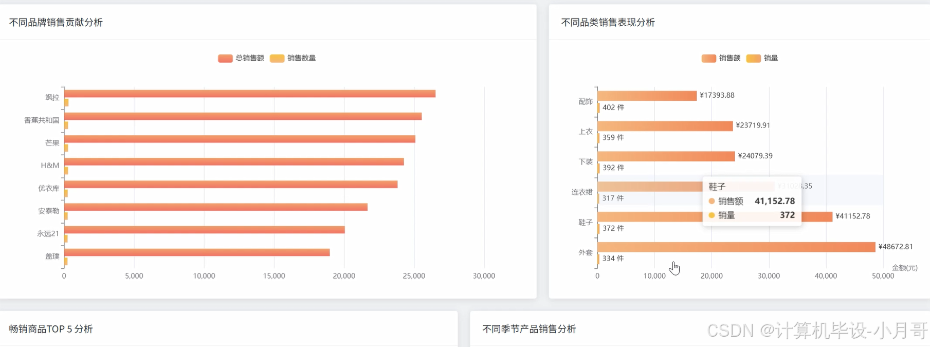Click the 402 件 quantity label
930x347 pixels.
point(613,107)
